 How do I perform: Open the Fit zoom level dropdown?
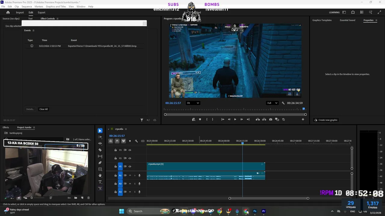tap(193, 103)
